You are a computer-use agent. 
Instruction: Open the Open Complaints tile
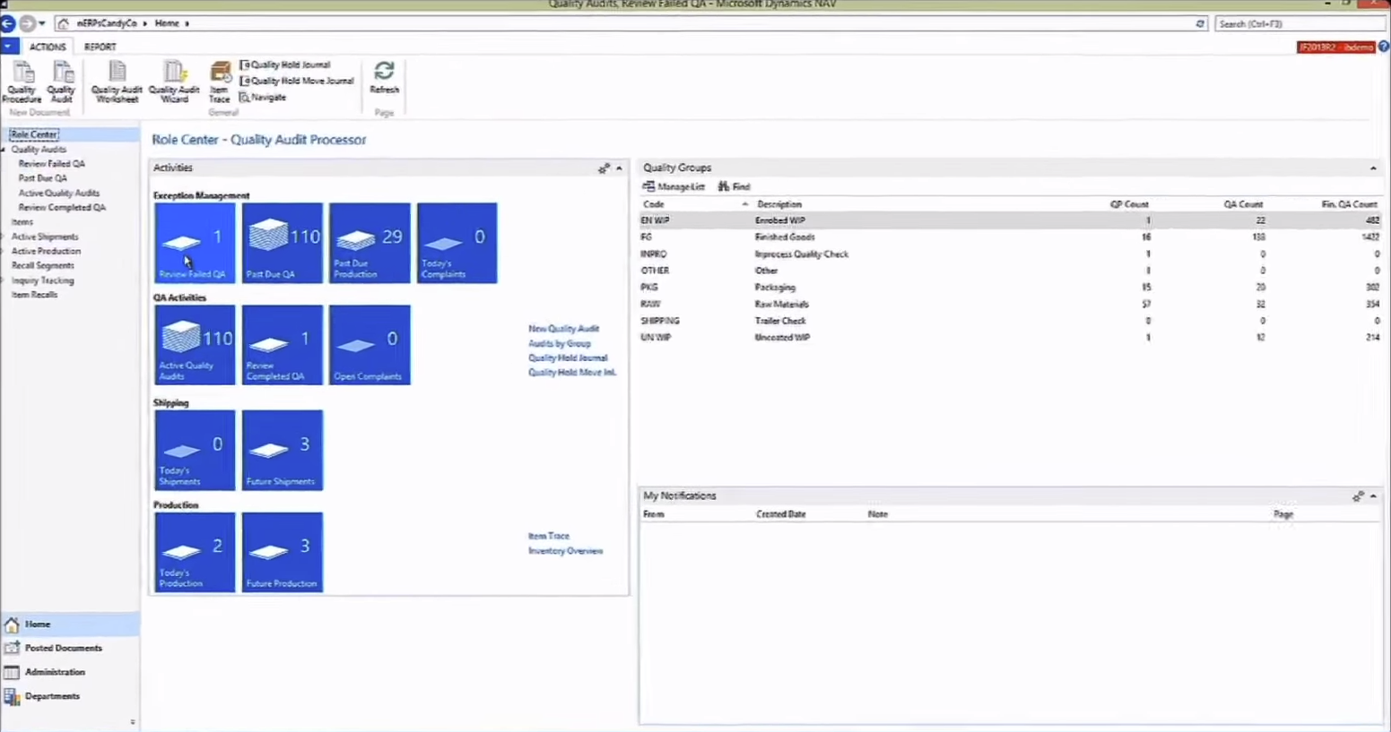point(369,345)
